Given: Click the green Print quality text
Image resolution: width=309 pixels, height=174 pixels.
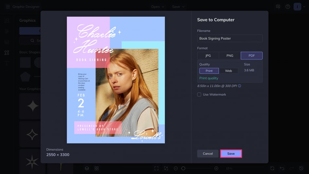Looking at the screenshot, I should click(x=209, y=78).
